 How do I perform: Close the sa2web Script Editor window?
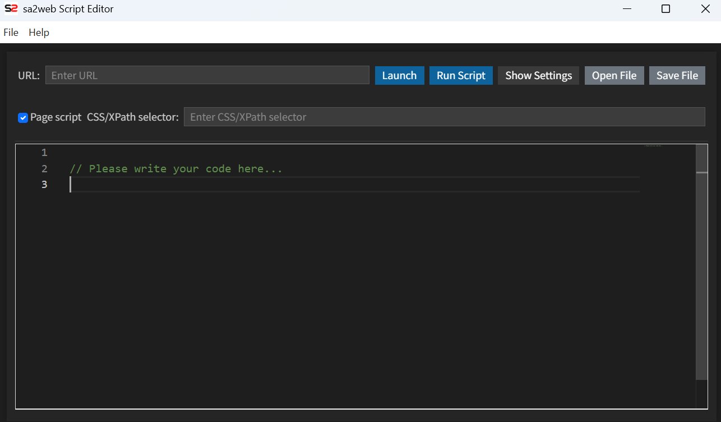(705, 9)
